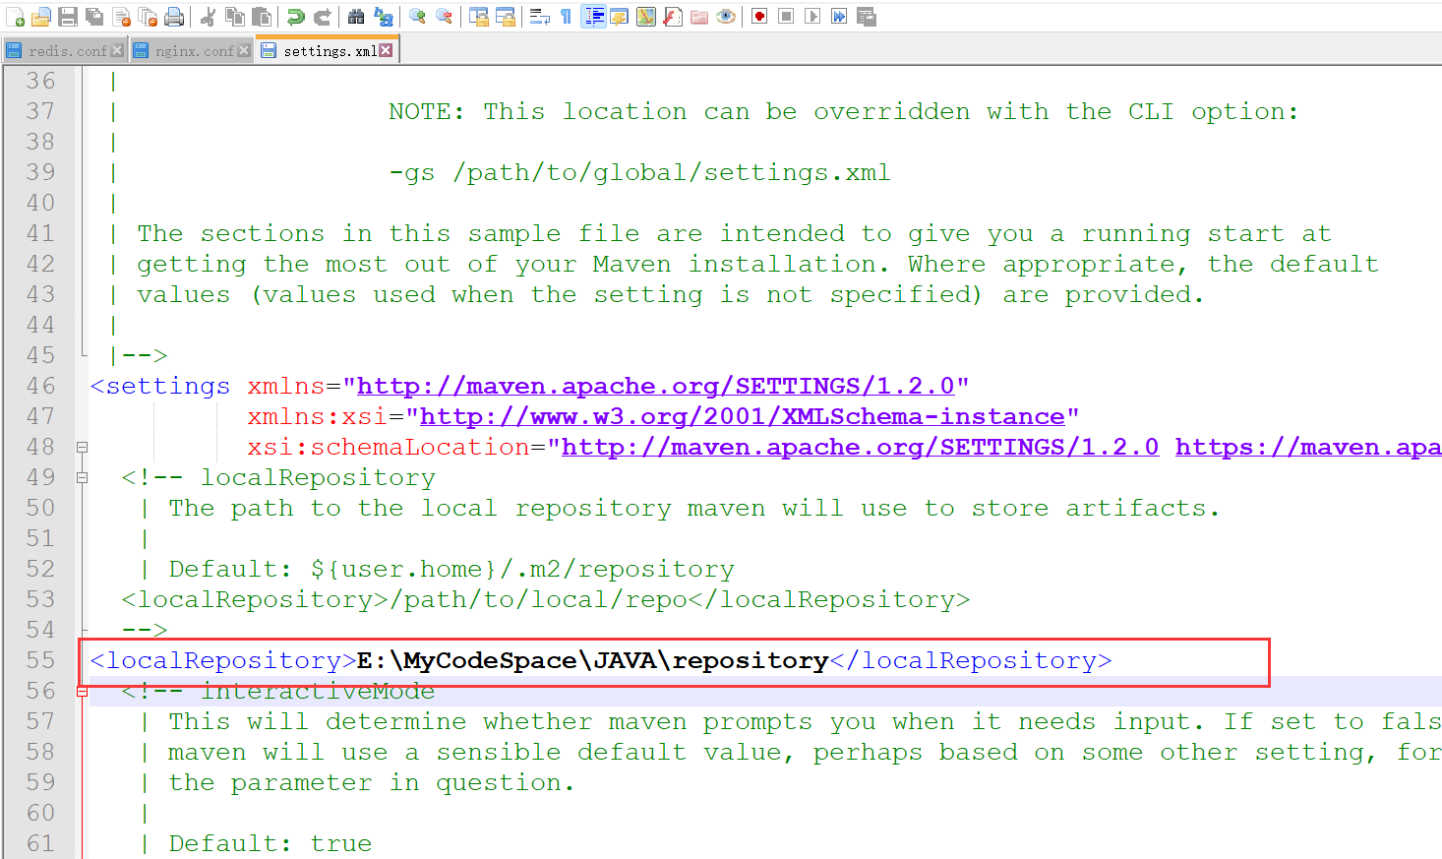Open the Function List panel icon
1442x859 pixels.
tap(673, 17)
